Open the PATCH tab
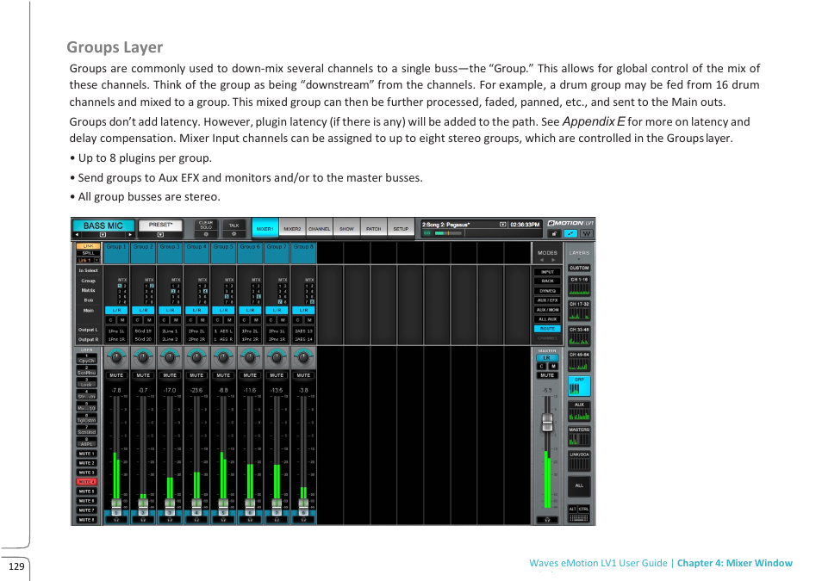The image size is (822, 581). click(373, 228)
